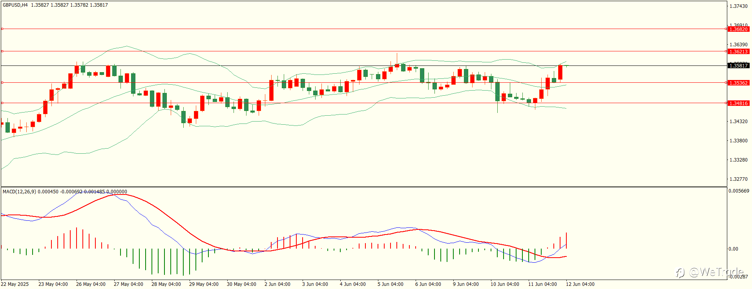Image resolution: width=752 pixels, height=289 pixels.
Task: Select the left handle of the 1.36820 line
Action: [2, 29]
